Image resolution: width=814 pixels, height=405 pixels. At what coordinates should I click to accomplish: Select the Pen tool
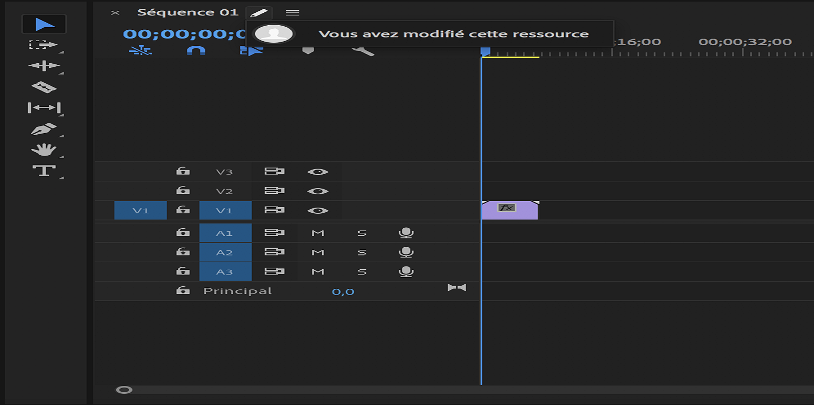click(44, 128)
